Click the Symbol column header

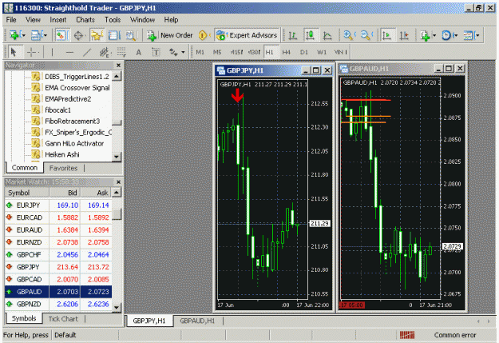[26, 193]
